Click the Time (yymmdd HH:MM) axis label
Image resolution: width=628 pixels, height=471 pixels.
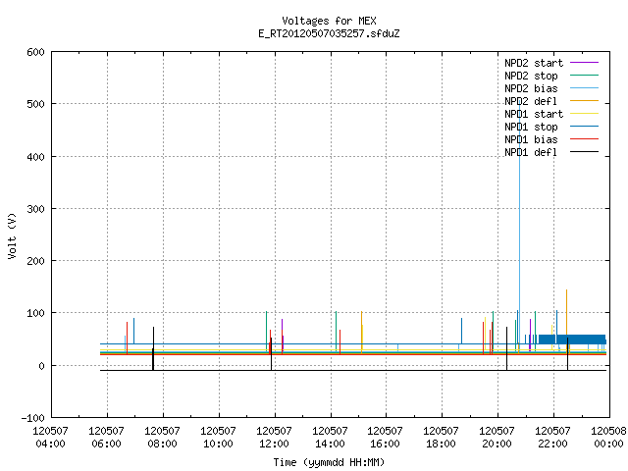(329, 462)
